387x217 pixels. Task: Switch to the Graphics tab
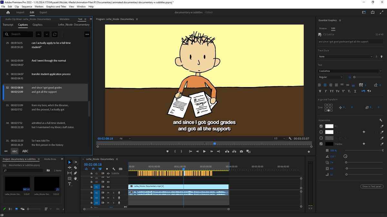click(x=37, y=25)
